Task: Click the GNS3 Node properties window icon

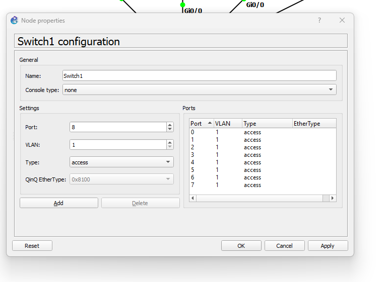Action: [14, 20]
